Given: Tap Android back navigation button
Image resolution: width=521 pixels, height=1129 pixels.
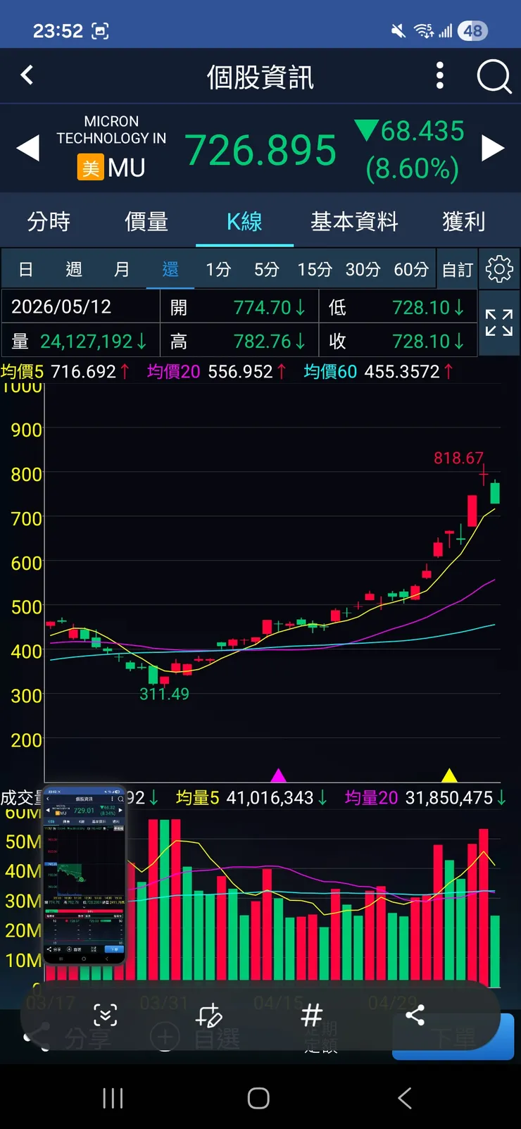Looking at the screenshot, I should click(405, 1097).
